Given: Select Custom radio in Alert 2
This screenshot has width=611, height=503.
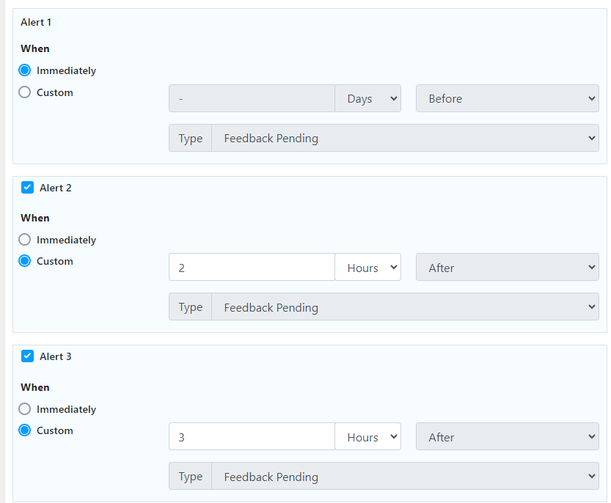Looking at the screenshot, I should coord(25,261).
